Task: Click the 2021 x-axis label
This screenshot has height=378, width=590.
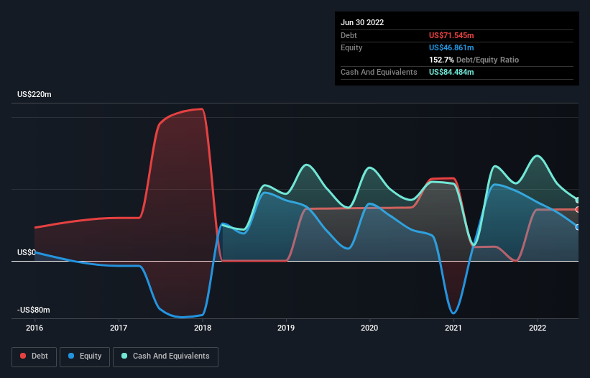Action: coord(453,328)
